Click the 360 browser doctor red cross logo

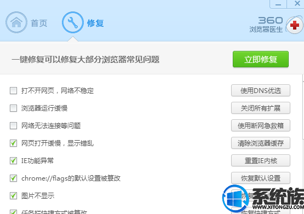(x=295, y=25)
